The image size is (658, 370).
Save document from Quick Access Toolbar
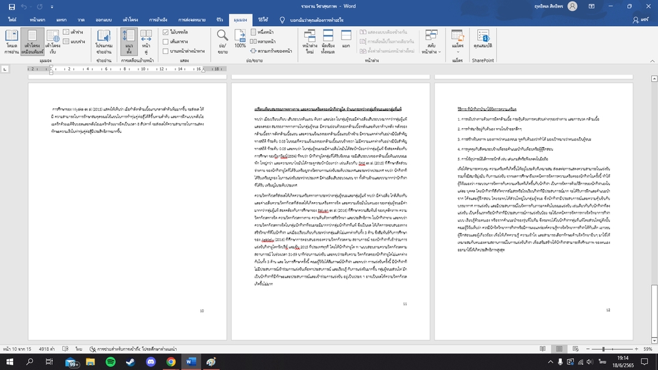12,7
